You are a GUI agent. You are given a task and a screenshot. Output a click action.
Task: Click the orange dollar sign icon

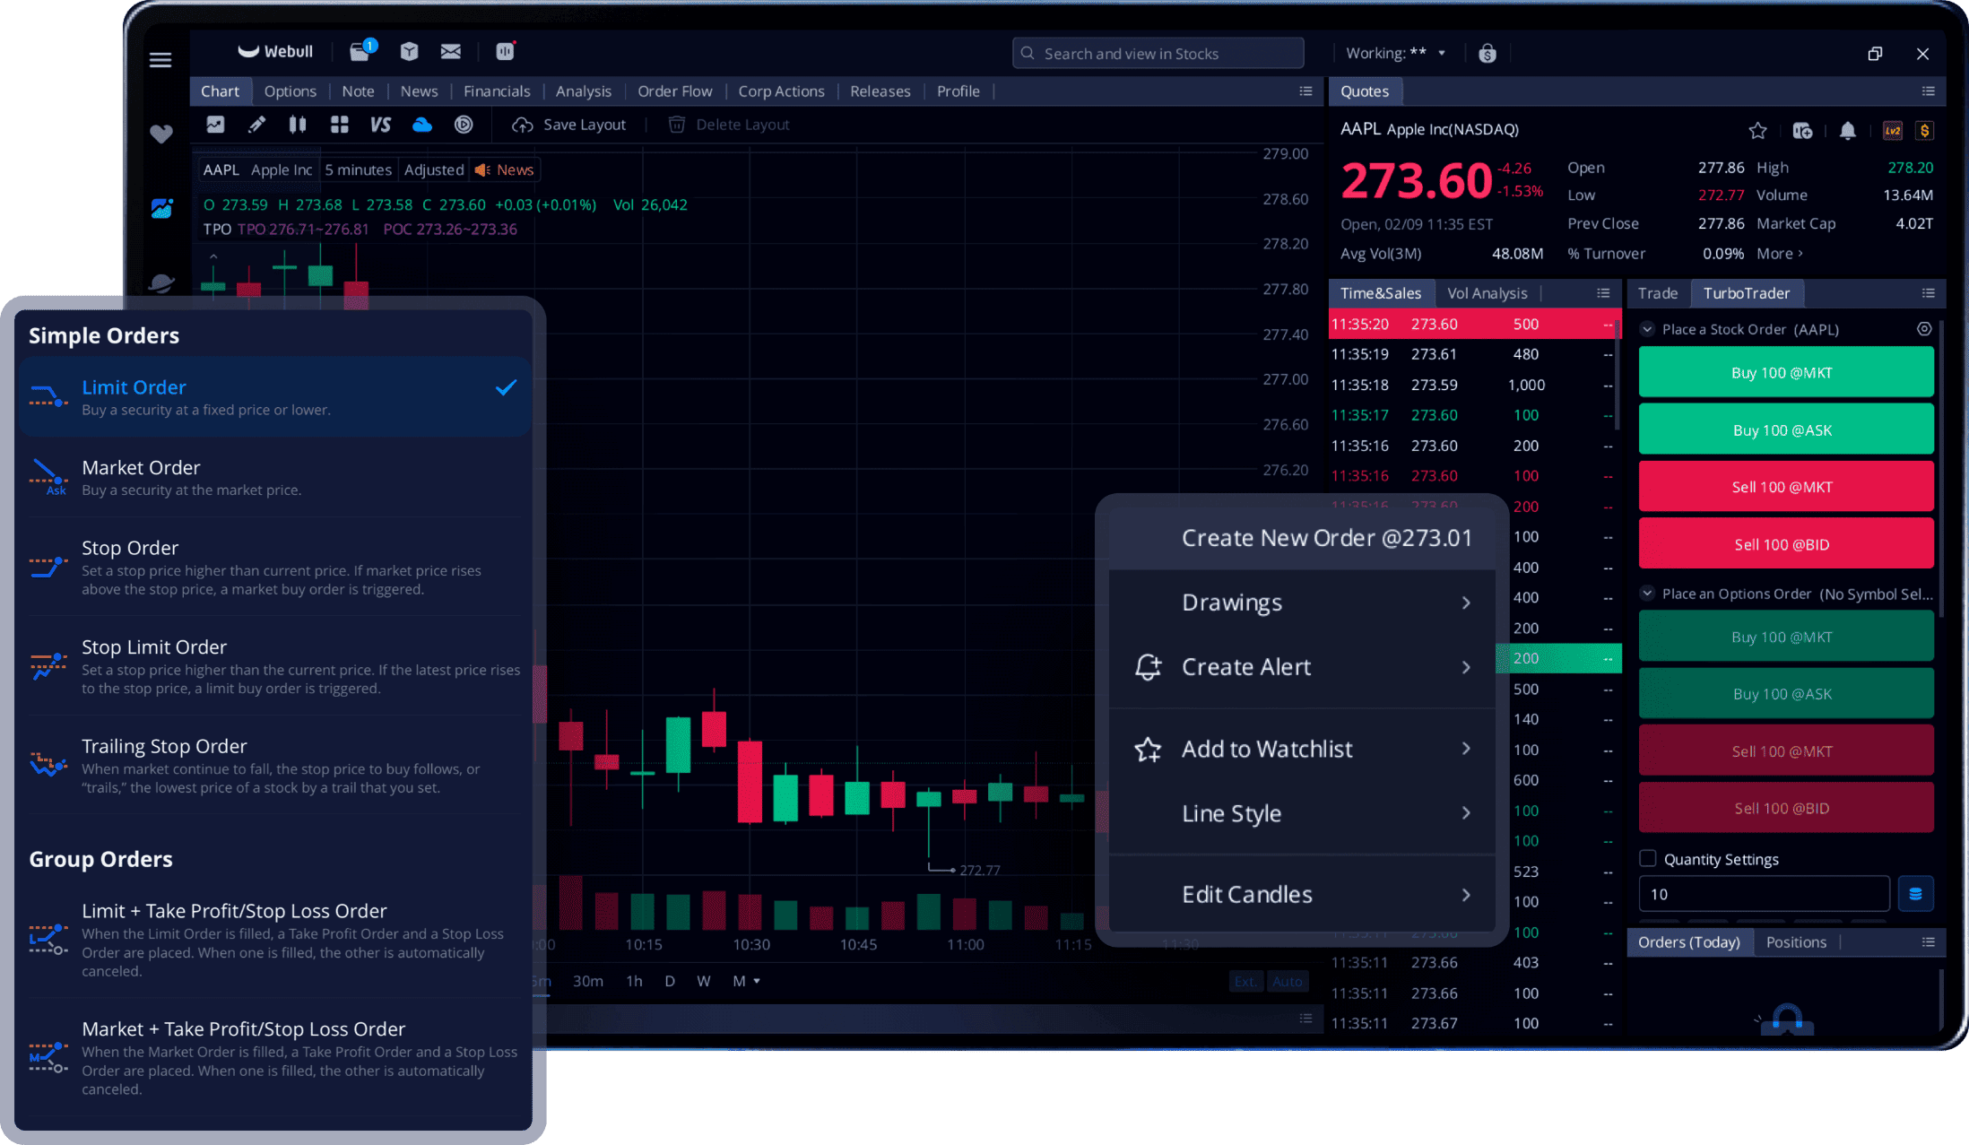1924,131
